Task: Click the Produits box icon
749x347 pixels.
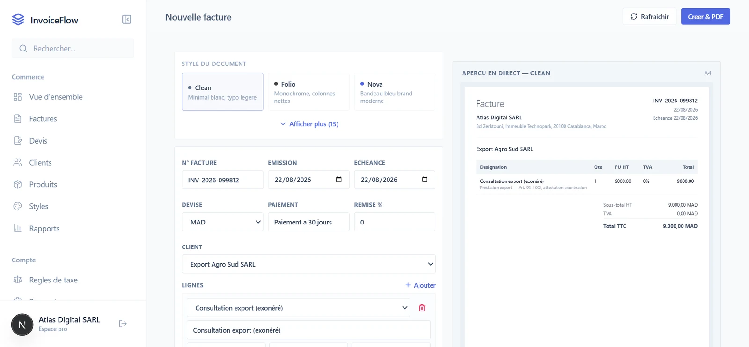Action: 18,184
